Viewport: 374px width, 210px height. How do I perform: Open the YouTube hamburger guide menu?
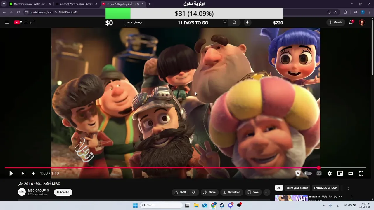click(x=7, y=22)
